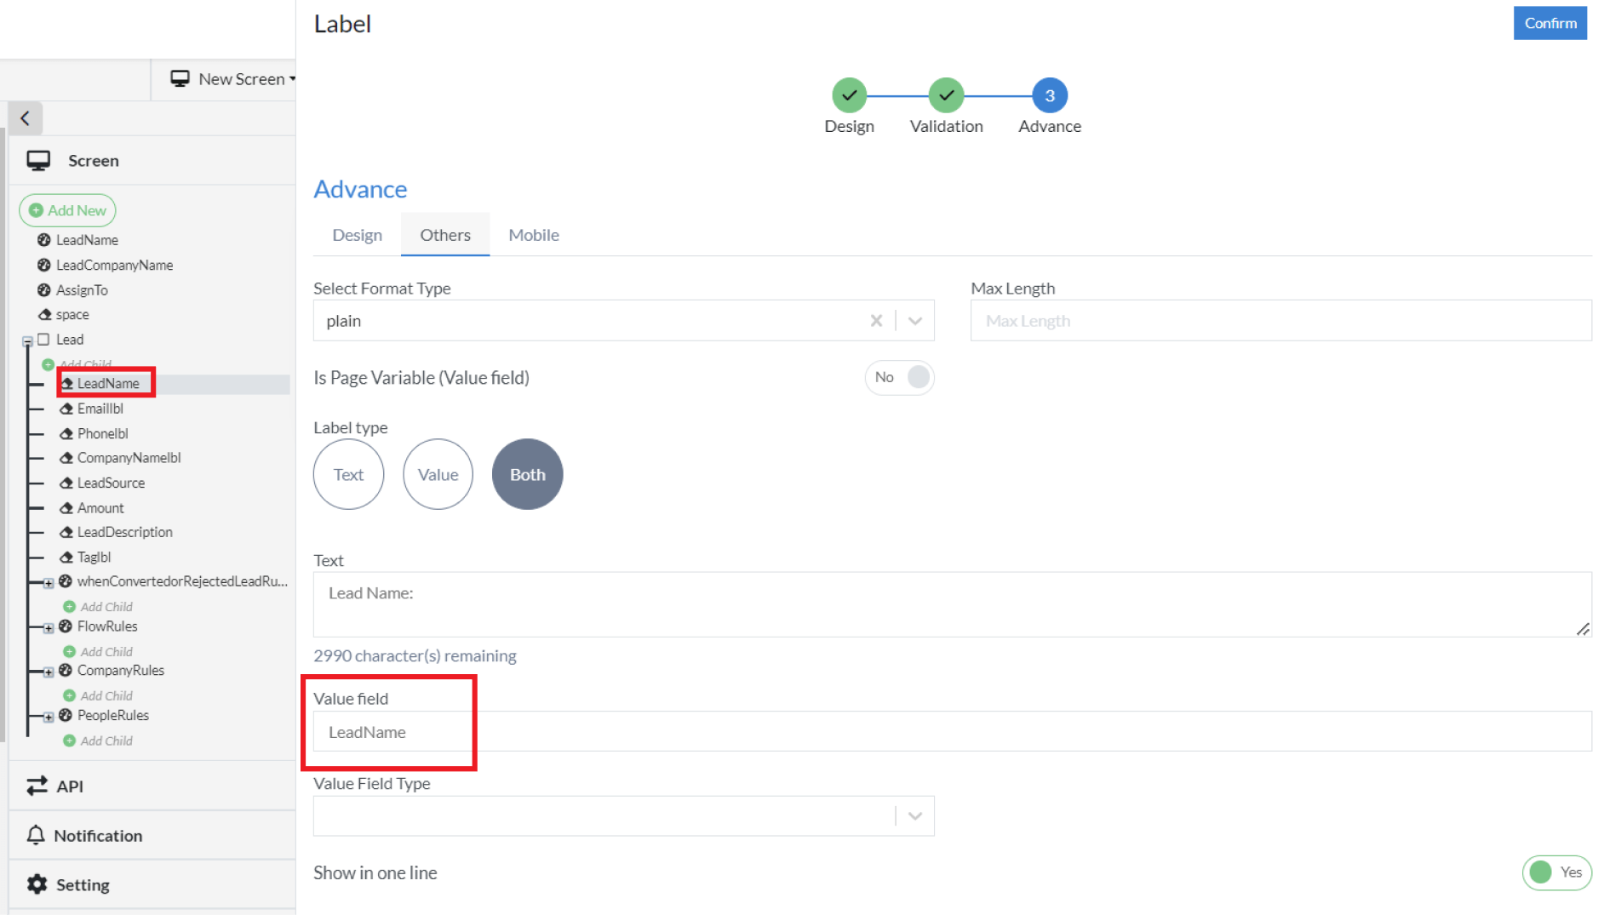This screenshot has width=1604, height=915.
Task: Toggle the Is Page Variable switch
Action: click(900, 377)
